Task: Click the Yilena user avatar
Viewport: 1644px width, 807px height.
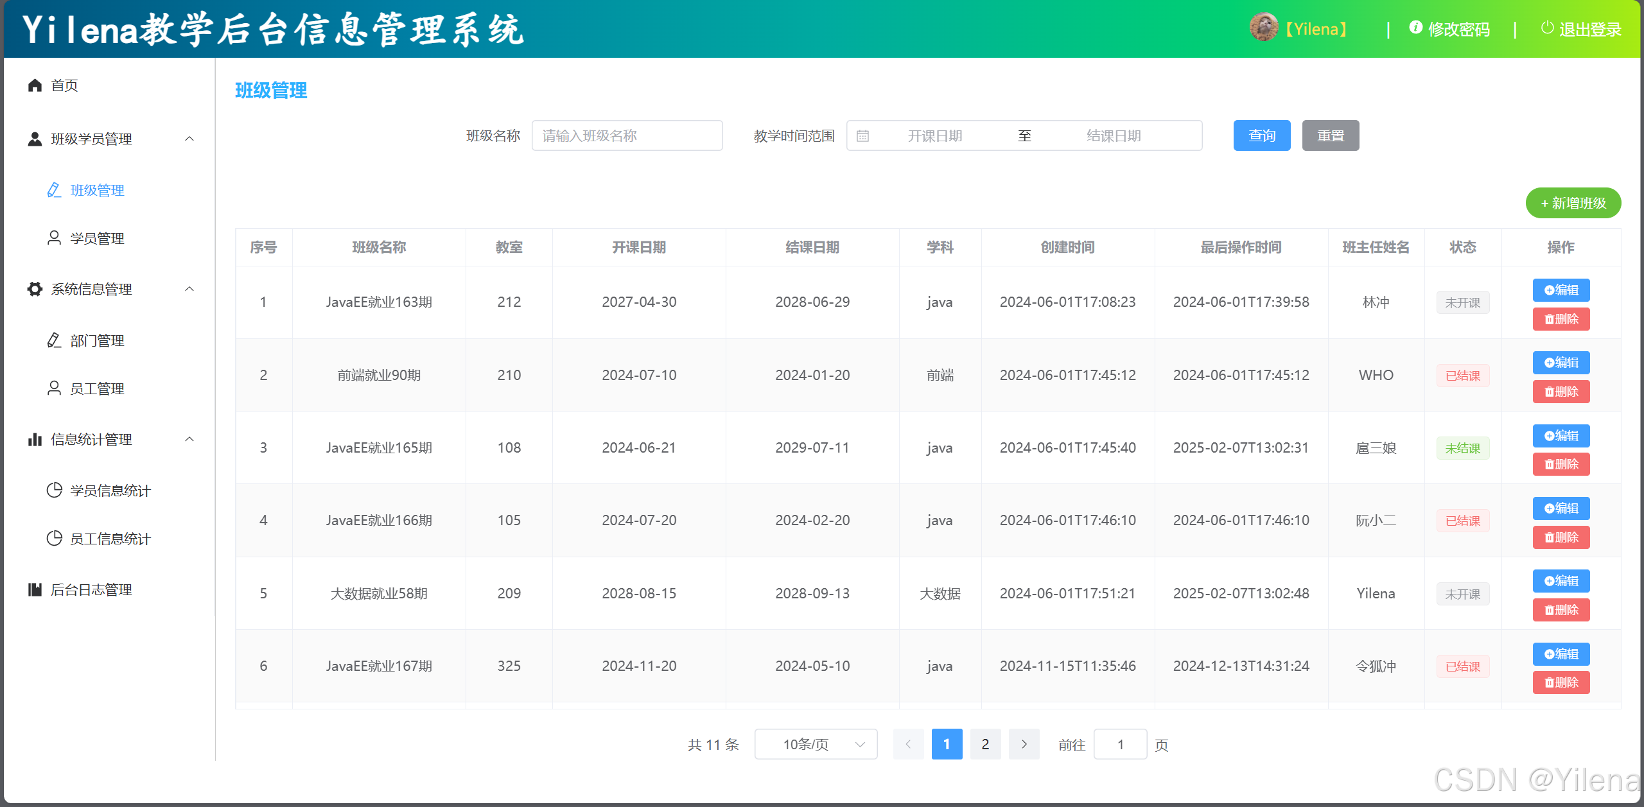Action: [x=1263, y=28]
